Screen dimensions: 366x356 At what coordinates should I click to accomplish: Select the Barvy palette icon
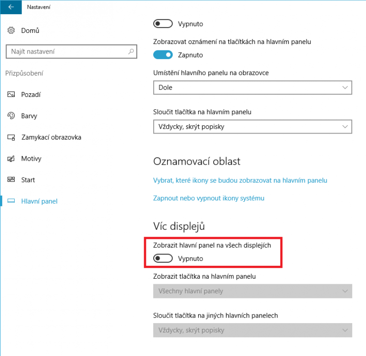(11, 116)
